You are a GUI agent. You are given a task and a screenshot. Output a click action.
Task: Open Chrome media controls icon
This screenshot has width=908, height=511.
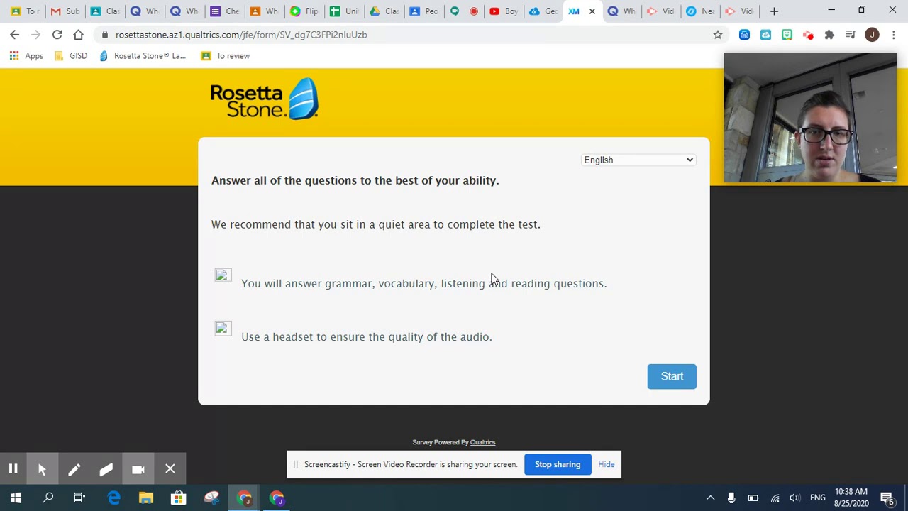tap(851, 34)
